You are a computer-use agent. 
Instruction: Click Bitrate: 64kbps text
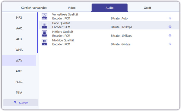pyautogui.click(x=121, y=44)
